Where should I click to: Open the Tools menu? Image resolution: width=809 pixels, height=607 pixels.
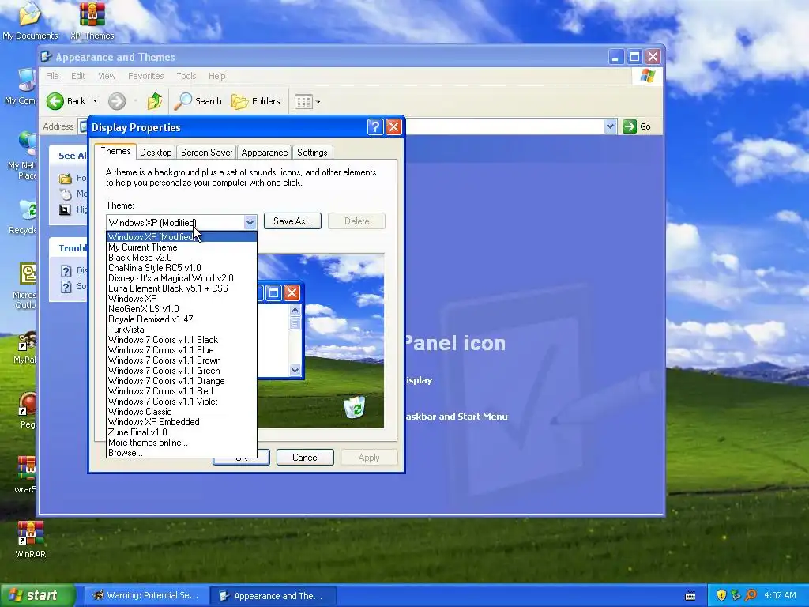186,76
